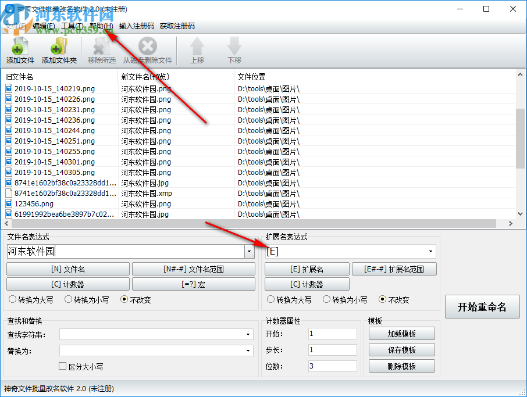Select the 2019-10-15_140305.png file name
This screenshot has width=527, height=397.
(55, 172)
